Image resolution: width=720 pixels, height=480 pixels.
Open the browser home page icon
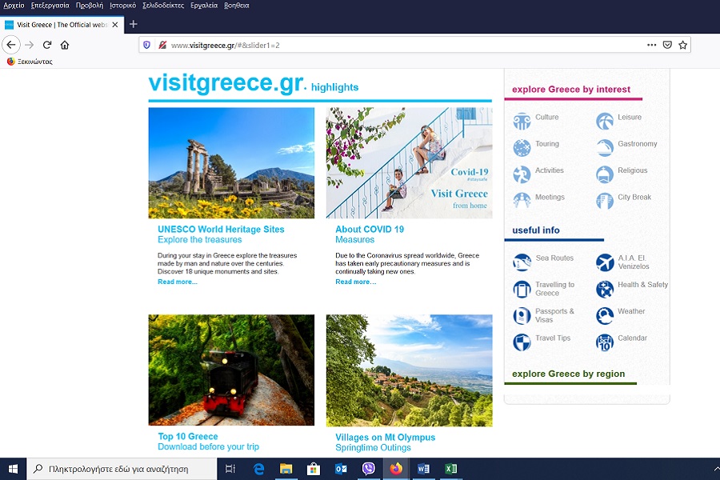coord(65,45)
